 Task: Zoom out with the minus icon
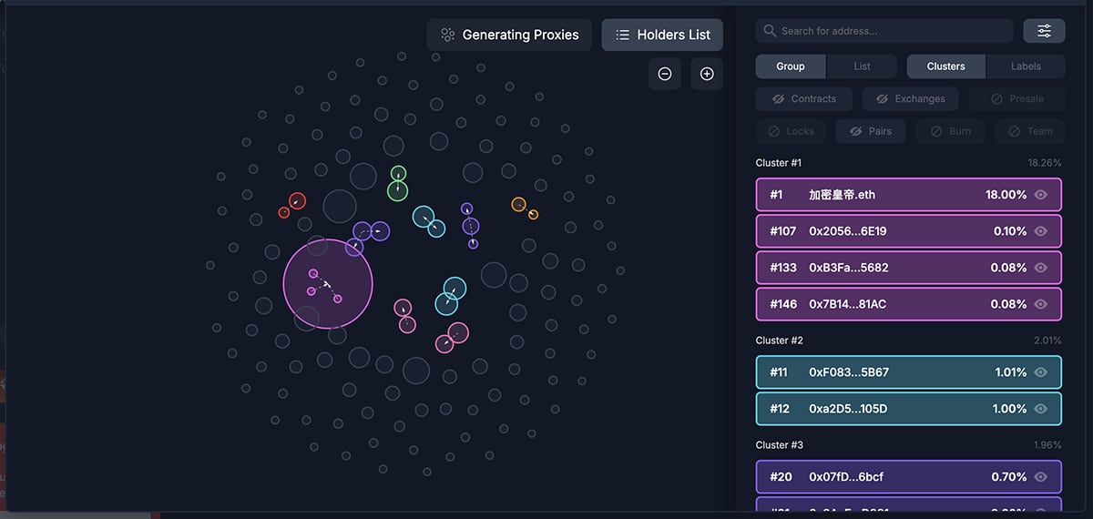pyautogui.click(x=665, y=74)
